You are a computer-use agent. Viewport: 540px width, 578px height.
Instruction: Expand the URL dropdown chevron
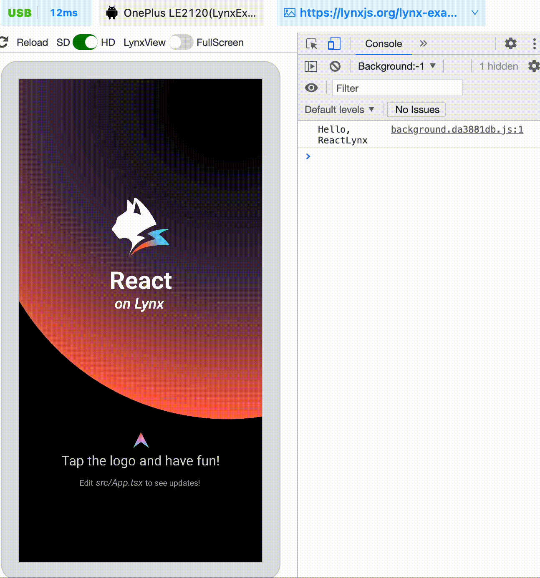point(474,13)
